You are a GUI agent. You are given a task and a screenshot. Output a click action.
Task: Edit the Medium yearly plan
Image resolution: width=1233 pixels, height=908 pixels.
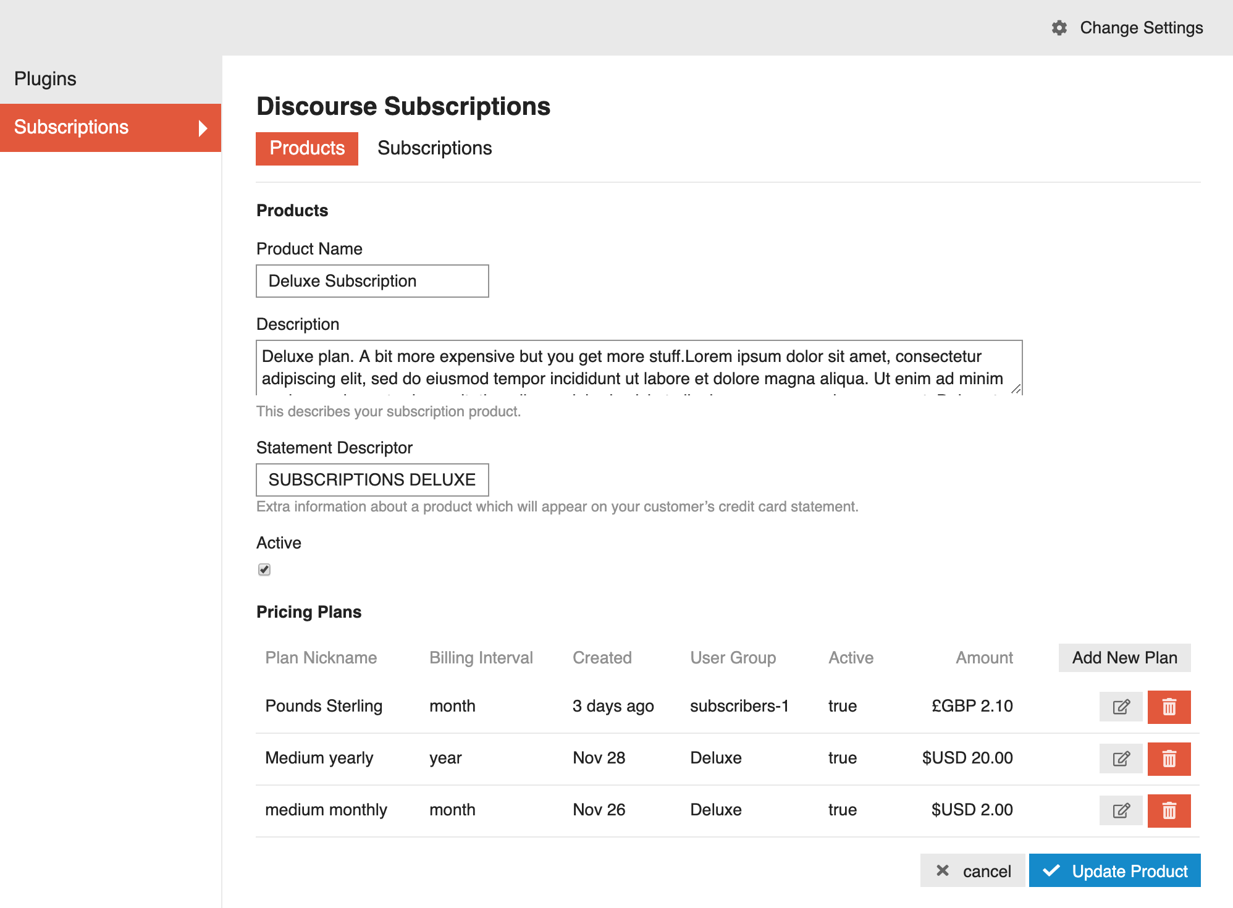click(x=1121, y=759)
